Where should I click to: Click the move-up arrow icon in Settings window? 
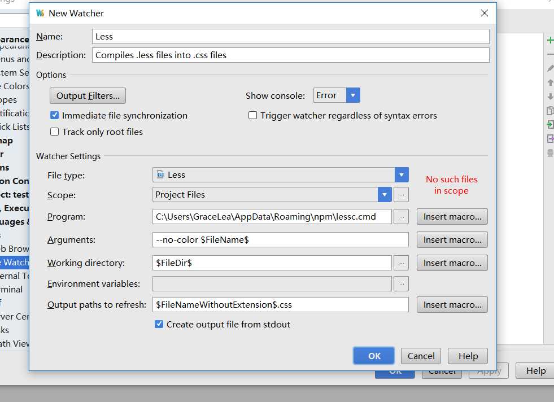550,82
